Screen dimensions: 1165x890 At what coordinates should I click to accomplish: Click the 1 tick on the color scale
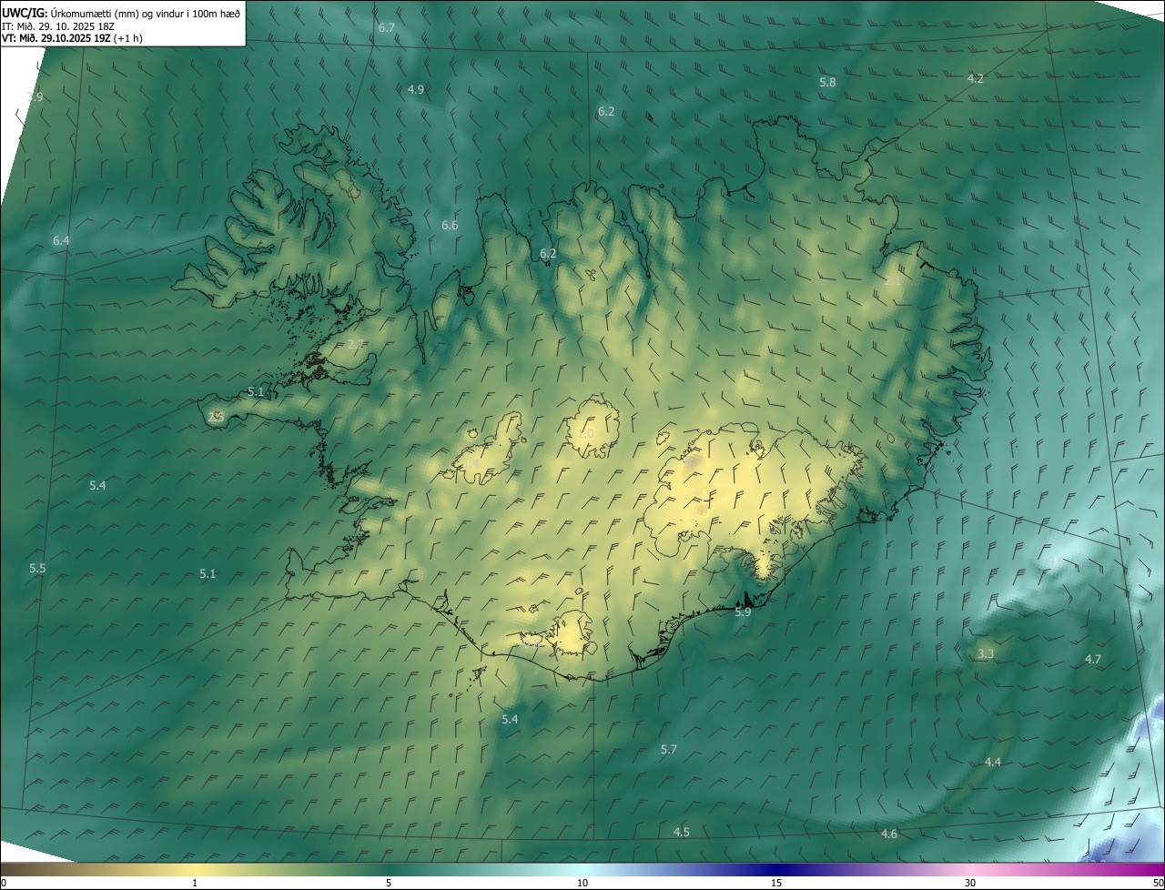pyautogui.click(x=195, y=883)
